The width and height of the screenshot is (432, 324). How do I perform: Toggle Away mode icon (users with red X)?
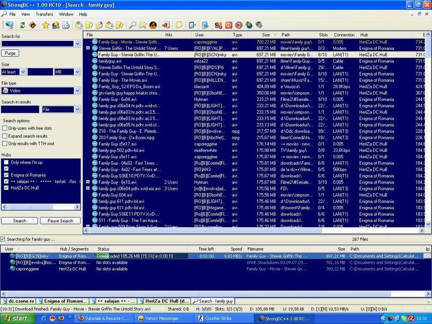(x=219, y=25)
